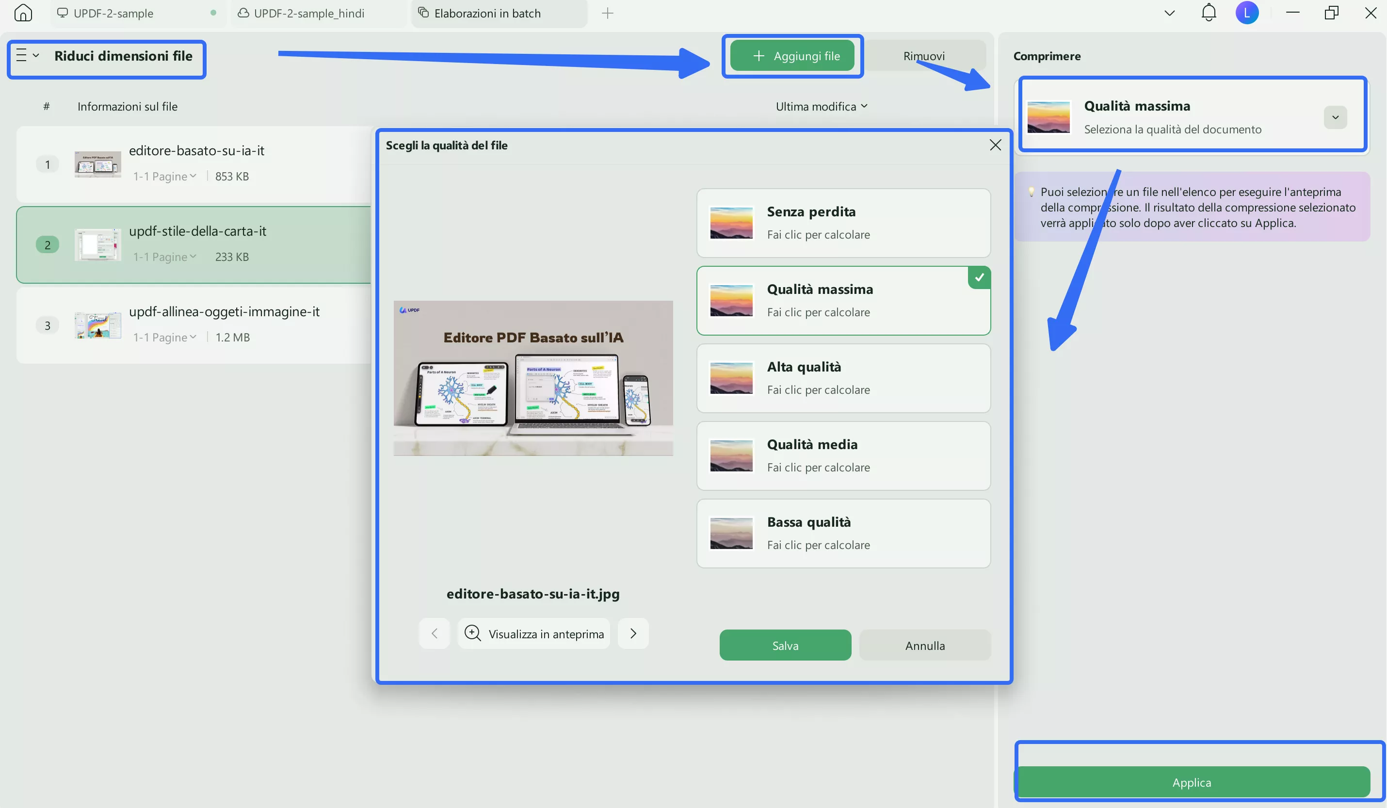
Task: Open a new tab with plus icon
Action: pos(607,13)
